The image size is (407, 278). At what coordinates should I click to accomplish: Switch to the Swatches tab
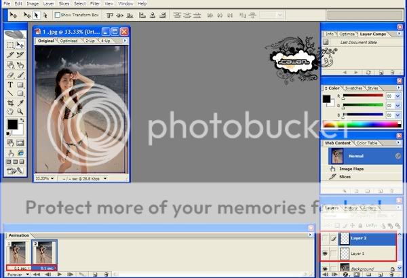[353, 88]
